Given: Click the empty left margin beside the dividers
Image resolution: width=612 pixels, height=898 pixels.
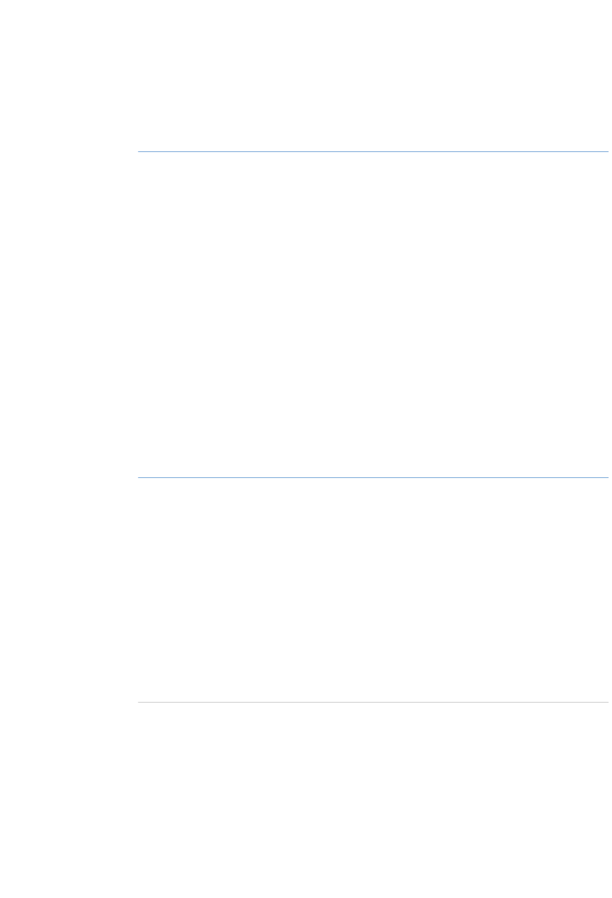Looking at the screenshot, I should click(69, 449).
